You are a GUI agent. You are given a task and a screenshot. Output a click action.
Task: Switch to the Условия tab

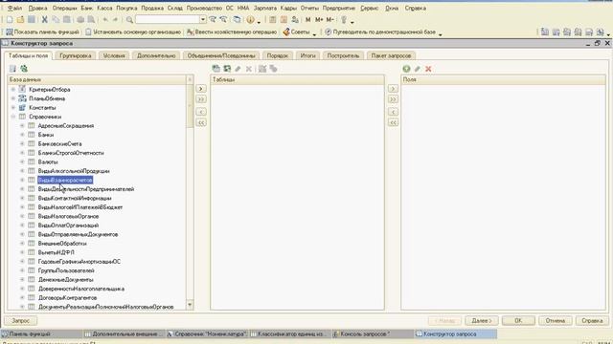click(x=114, y=55)
